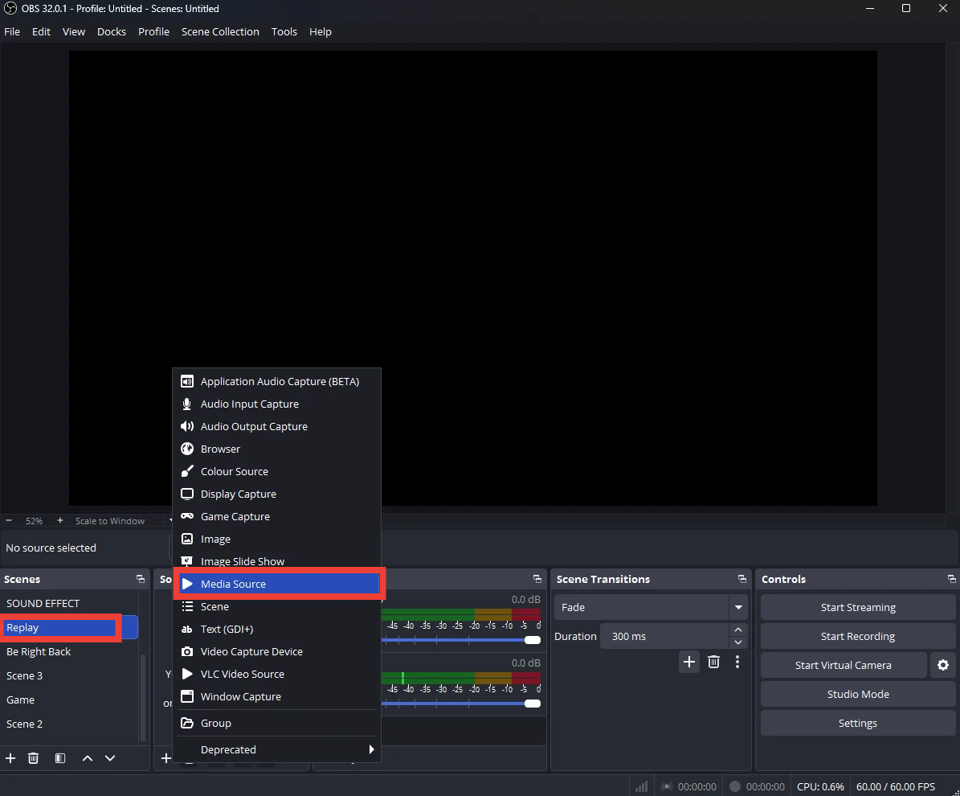Open scene filters icon in Scenes toolbar
The image size is (960, 796).
click(60, 758)
